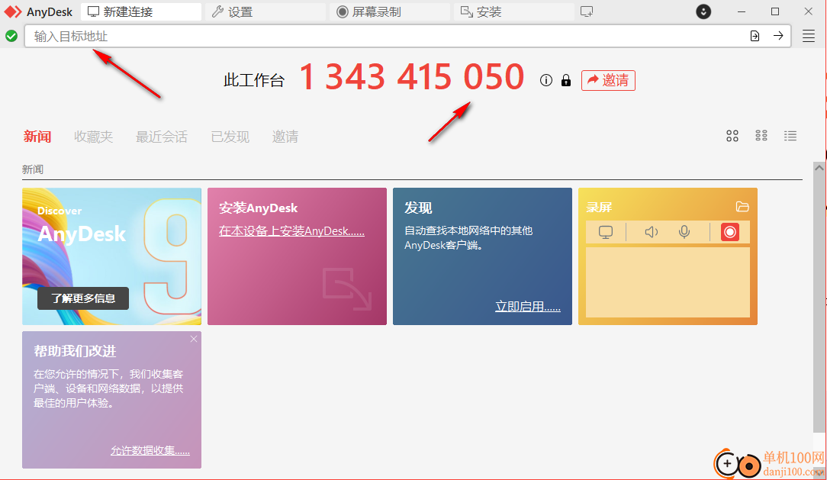Select the 已发现 tab
This screenshot has width=827, height=480.
(x=230, y=137)
